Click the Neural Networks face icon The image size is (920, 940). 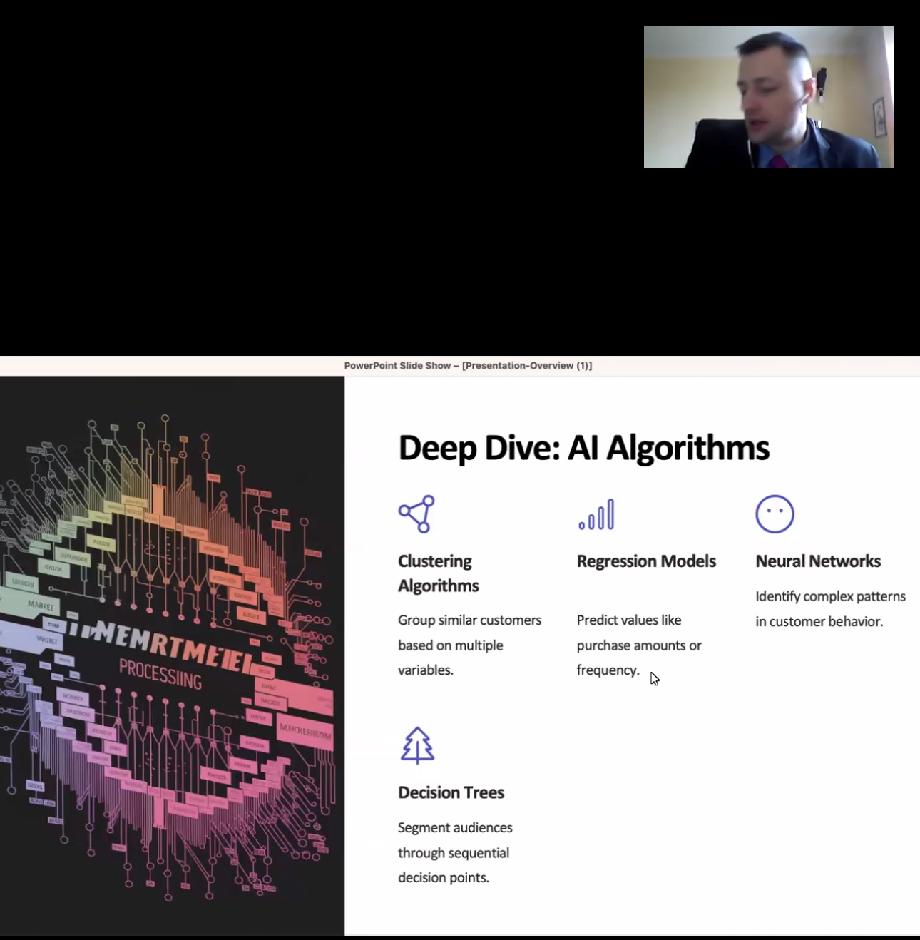tap(775, 514)
